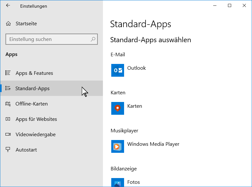252x187 pixels.
Task: Minimize the Einstellungen window
Action: (x=215, y=6)
